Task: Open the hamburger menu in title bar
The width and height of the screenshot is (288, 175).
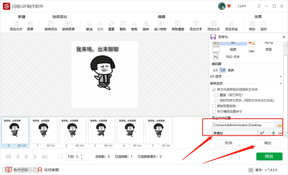Action: pos(259,6)
